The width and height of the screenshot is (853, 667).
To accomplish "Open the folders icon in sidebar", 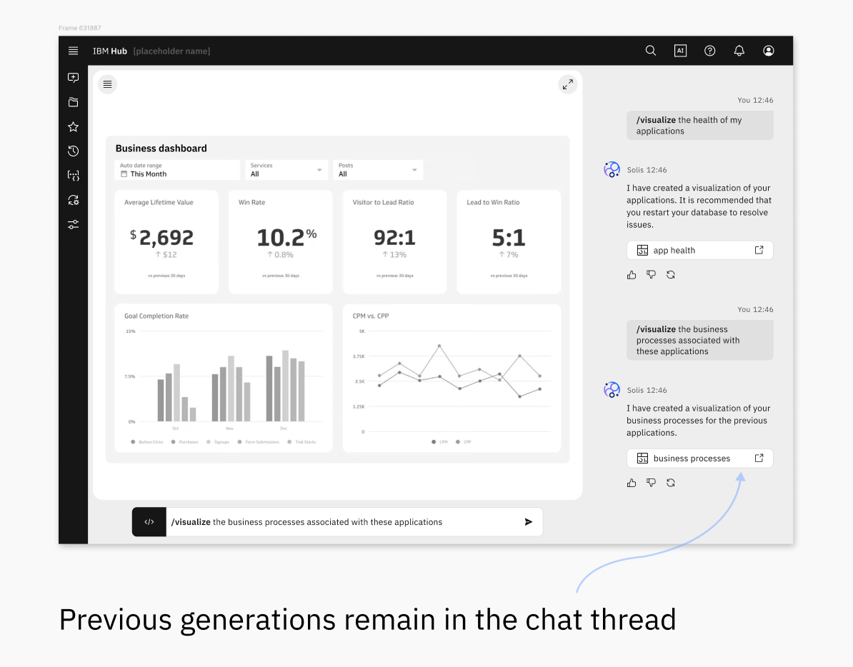I will [x=73, y=102].
